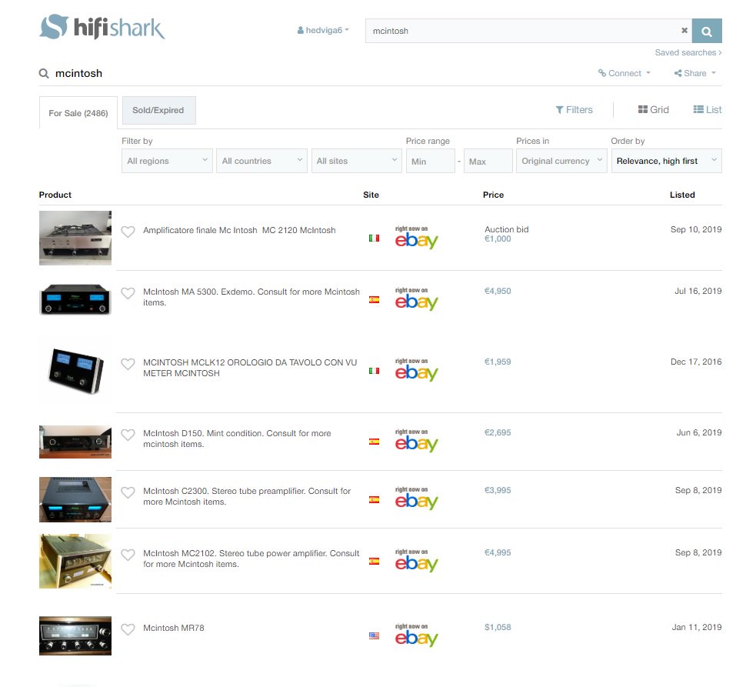Toggle heart on MCINTOSH MCLK12 OROLOGIO listing
The image size is (736, 687).
tap(128, 364)
